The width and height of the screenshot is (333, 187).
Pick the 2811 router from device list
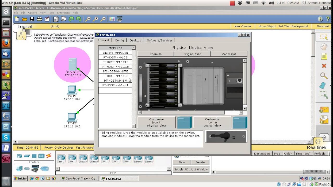point(105,158)
